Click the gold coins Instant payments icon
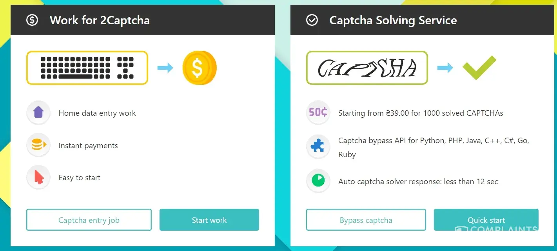The height and width of the screenshot is (251, 557). [x=38, y=145]
